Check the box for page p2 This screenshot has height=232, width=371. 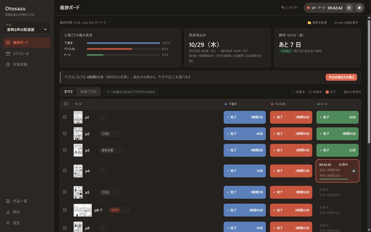pyautogui.click(x=65, y=133)
